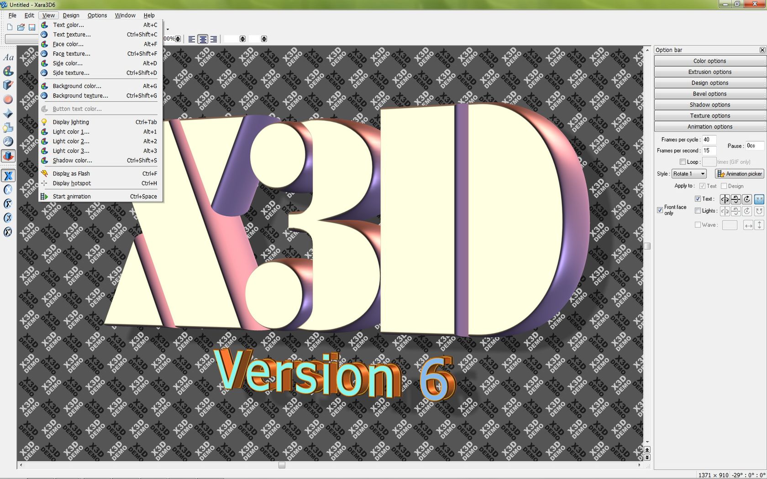
Task: Select the third round X style icon
Action: (8, 204)
